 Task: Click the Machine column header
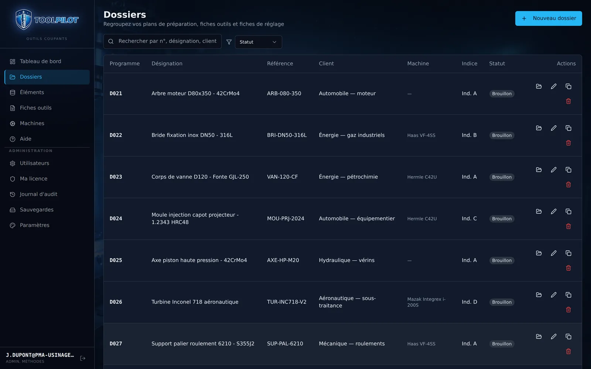pos(418,63)
